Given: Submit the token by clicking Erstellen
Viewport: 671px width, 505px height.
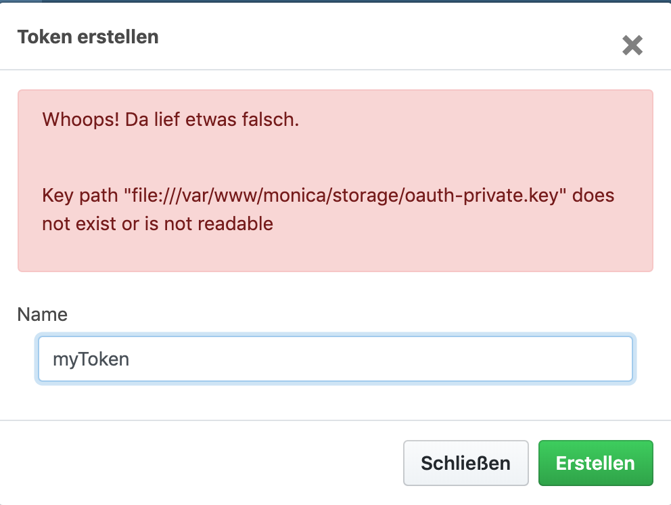Looking at the screenshot, I should 595,463.
